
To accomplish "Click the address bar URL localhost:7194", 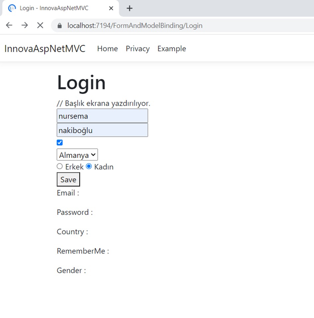I will pyautogui.click(x=135, y=26).
